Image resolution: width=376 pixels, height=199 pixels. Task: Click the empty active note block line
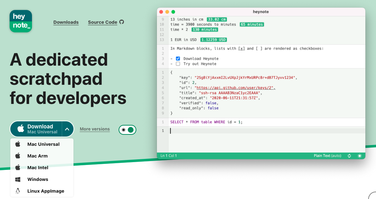[267, 131]
